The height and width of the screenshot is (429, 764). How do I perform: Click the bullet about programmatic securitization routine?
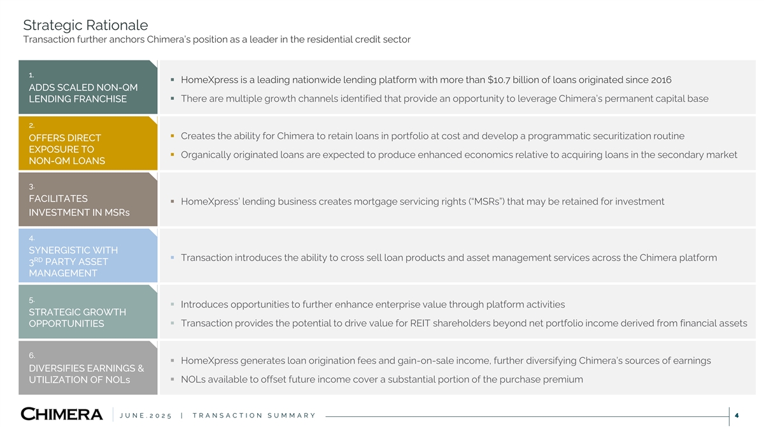click(432, 136)
